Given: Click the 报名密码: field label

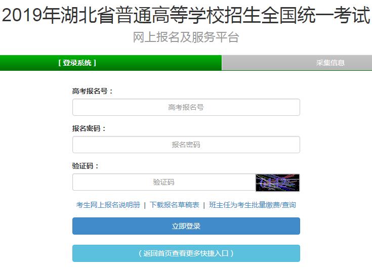Looking at the screenshot, I should point(89,128).
